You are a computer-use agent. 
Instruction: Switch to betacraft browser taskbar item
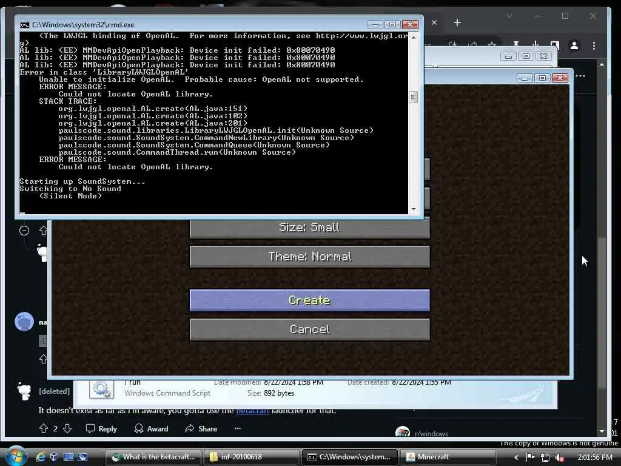(153, 457)
